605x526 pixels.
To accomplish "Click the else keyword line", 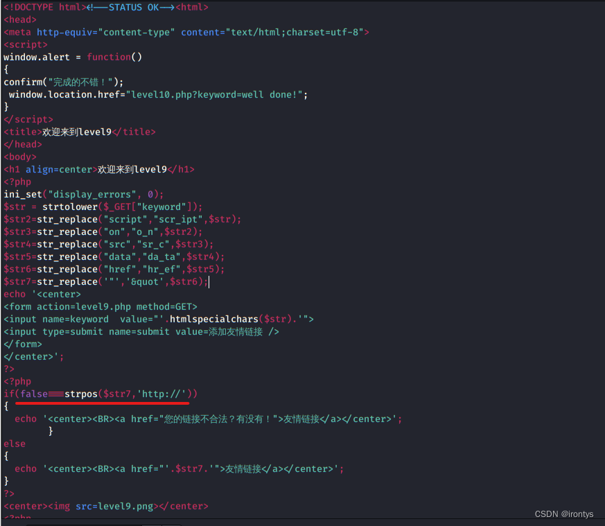I will tap(15, 444).
